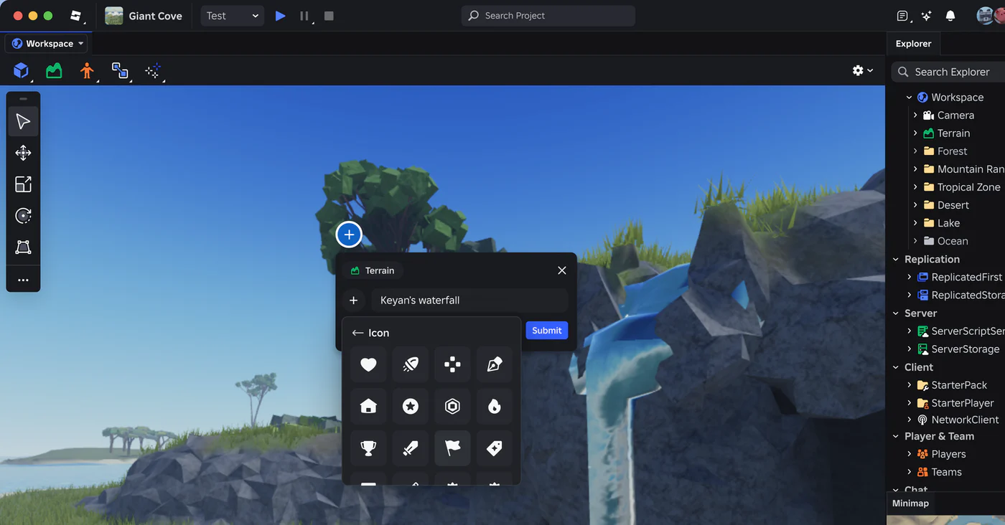The height and width of the screenshot is (525, 1005).
Task: Start the playtest with the Play button
Action: coord(280,16)
